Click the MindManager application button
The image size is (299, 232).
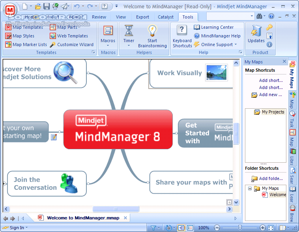click(x=10, y=10)
